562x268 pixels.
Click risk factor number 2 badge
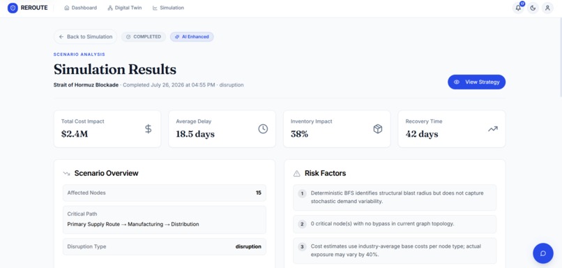[x=302, y=224]
